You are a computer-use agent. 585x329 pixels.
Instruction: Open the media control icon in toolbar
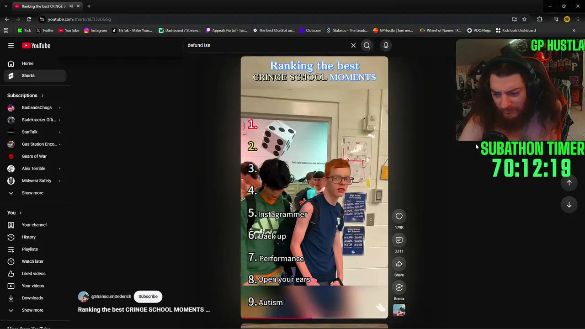pos(556,19)
